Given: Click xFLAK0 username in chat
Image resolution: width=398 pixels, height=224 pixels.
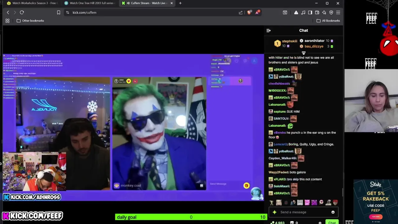Looking at the screenshot, I should tap(280, 179).
